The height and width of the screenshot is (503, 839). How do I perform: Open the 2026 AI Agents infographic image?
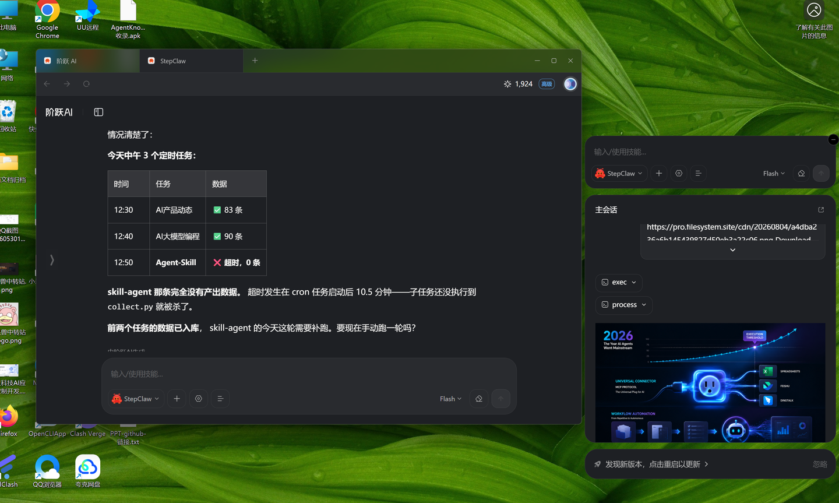[710, 382]
